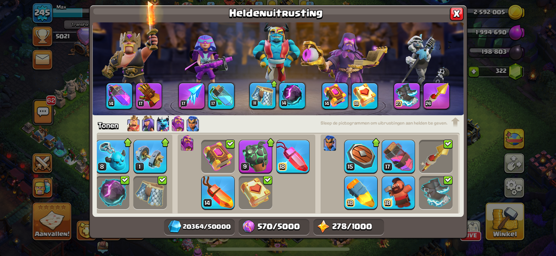Select the level 18 Hog Rider puppet equipment
This screenshot has height=256, width=556.
pos(398,192)
